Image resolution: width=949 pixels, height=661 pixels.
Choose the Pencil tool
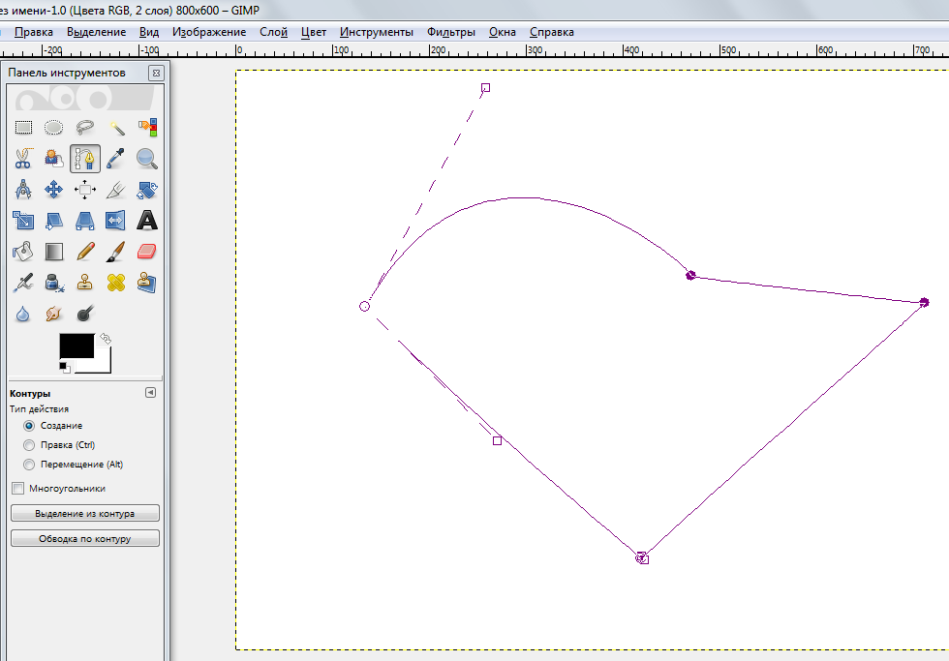pyautogui.click(x=85, y=252)
